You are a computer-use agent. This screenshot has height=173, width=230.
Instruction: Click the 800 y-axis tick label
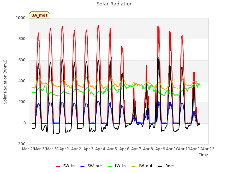tap(22, 39)
